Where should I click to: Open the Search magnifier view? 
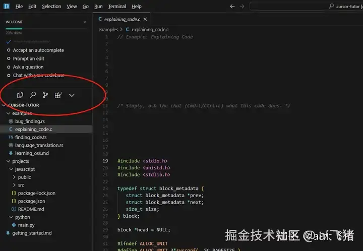tap(33, 95)
